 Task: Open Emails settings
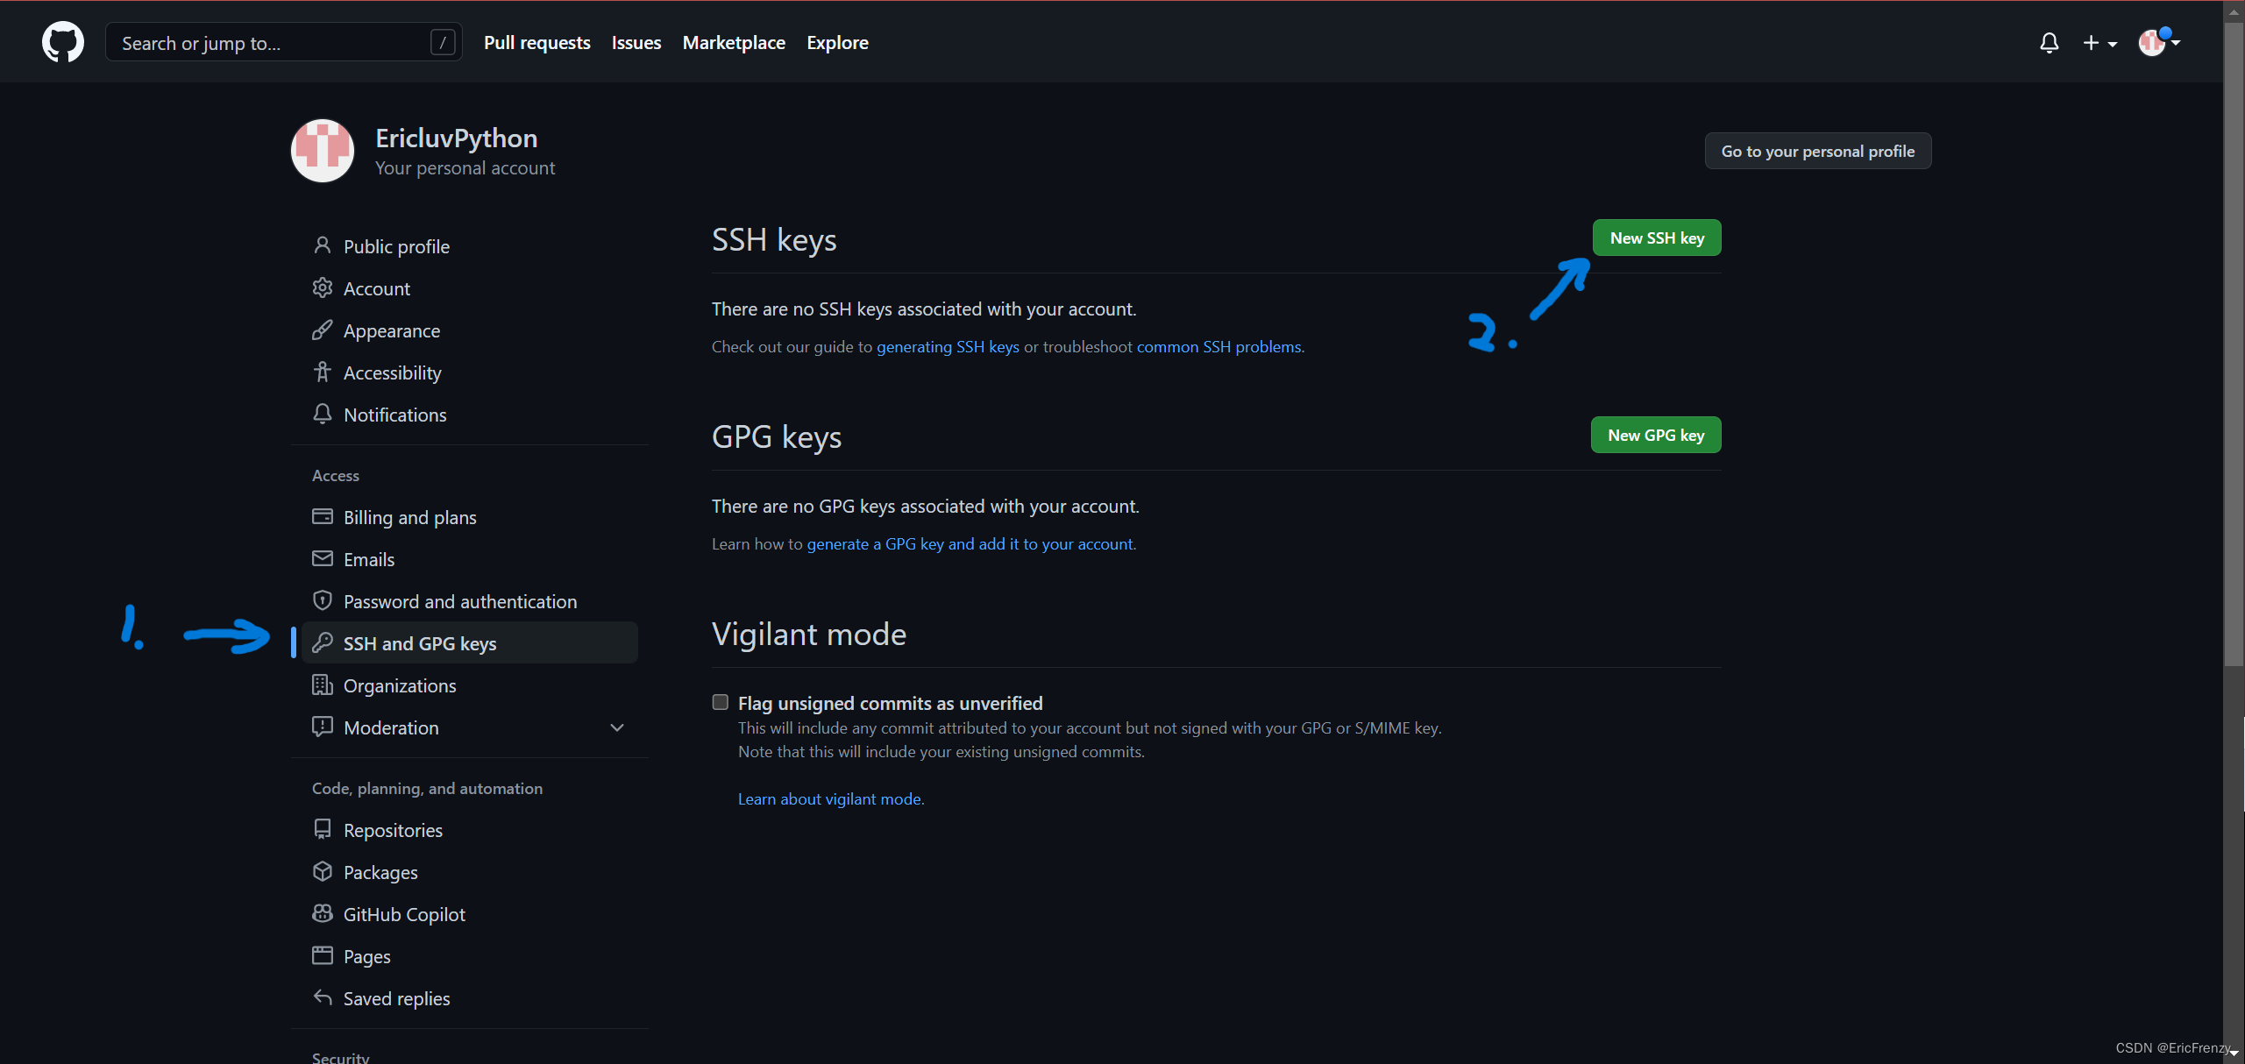[470, 559]
